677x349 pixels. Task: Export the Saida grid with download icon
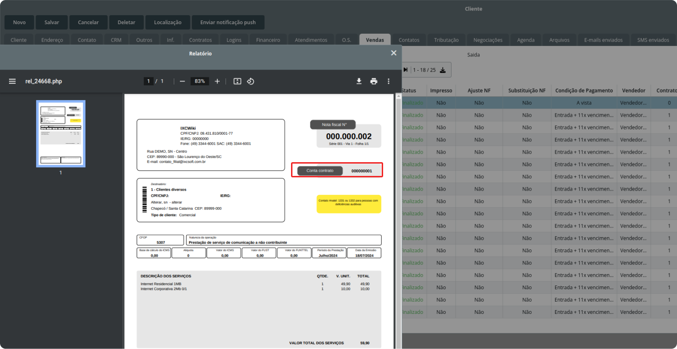442,70
